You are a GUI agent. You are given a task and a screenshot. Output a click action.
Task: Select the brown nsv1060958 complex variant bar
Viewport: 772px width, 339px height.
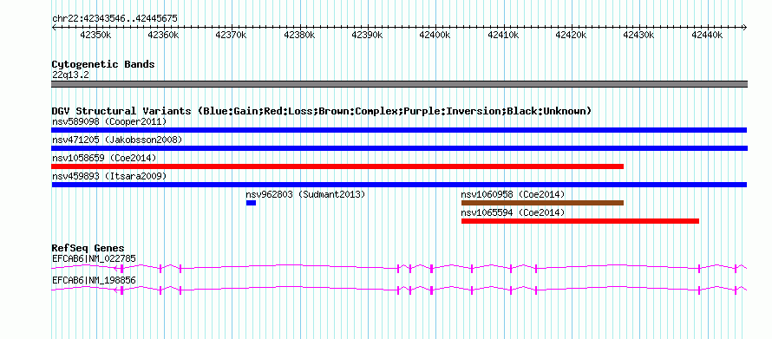click(542, 203)
